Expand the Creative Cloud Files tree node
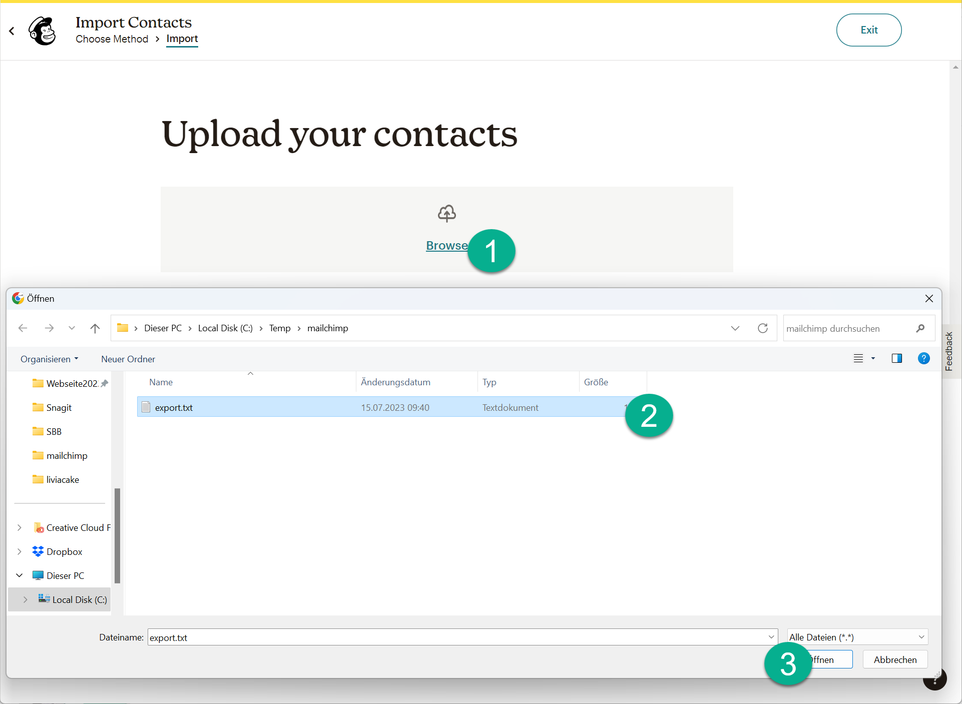 tap(20, 527)
